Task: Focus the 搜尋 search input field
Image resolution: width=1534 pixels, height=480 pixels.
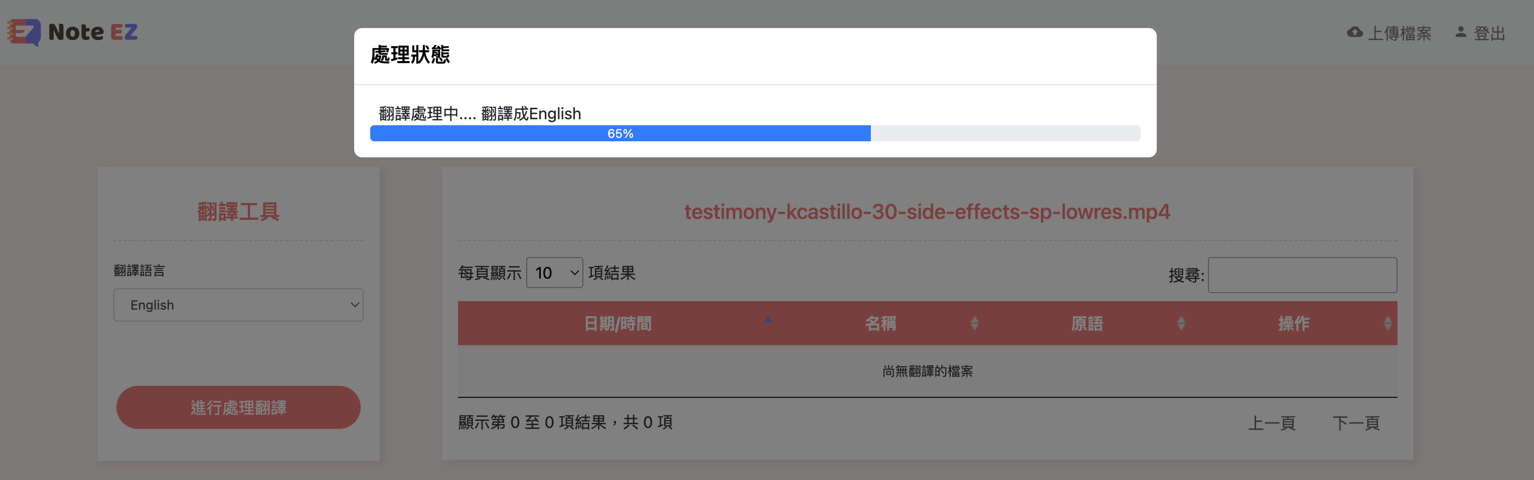Action: click(1302, 275)
